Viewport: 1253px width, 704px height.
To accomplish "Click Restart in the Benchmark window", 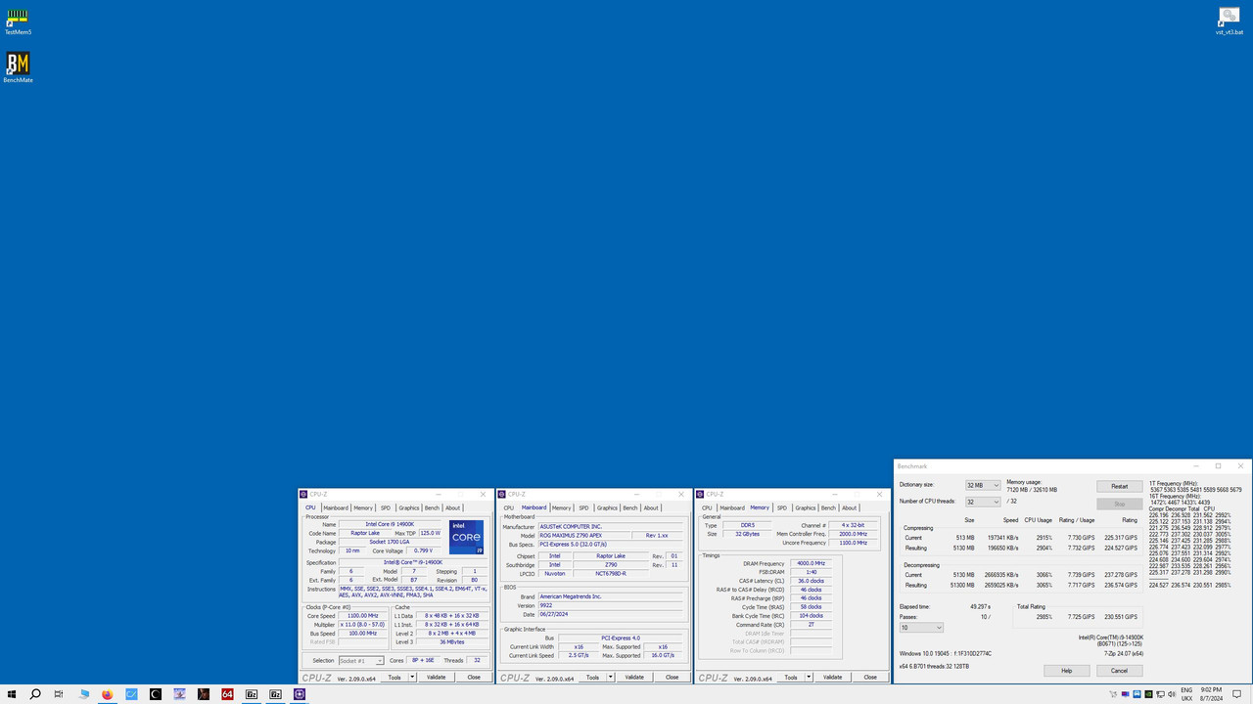I will click(x=1119, y=486).
